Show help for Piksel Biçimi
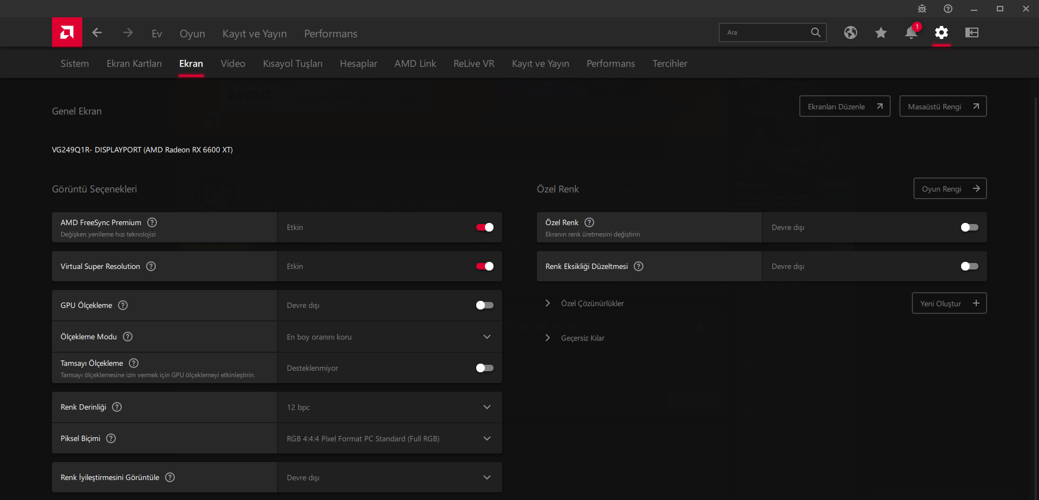1039x500 pixels. (111, 438)
